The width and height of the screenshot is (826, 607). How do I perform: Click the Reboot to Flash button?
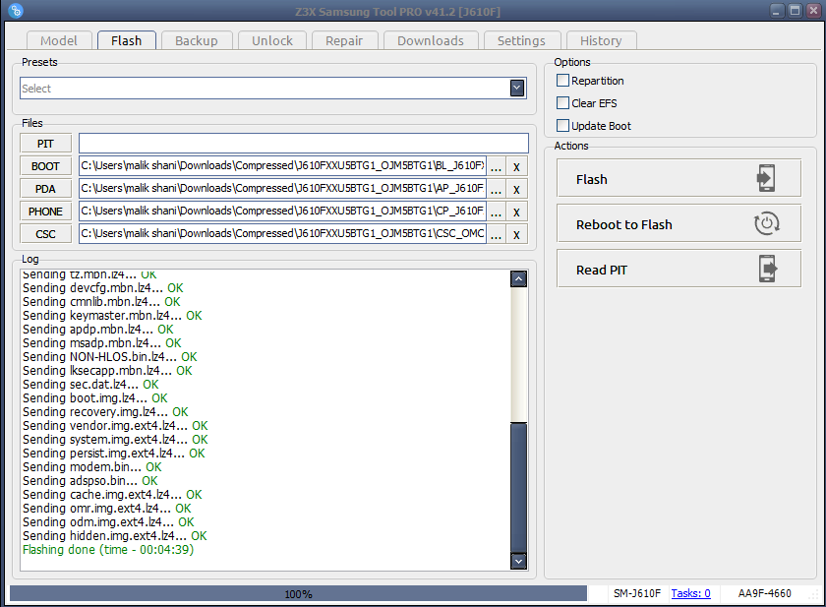[679, 224]
